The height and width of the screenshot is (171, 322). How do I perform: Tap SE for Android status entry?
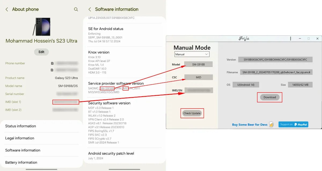(125, 35)
